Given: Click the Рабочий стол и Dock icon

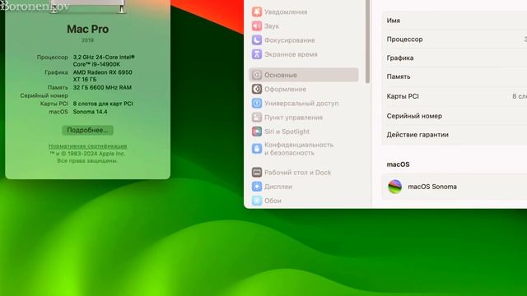Looking at the screenshot, I should point(257,172).
